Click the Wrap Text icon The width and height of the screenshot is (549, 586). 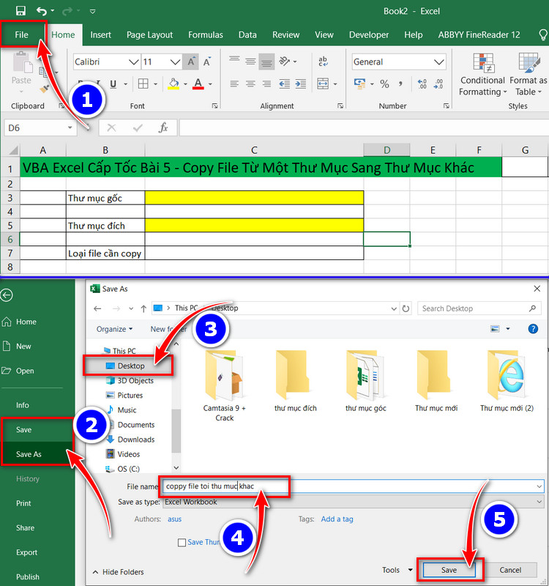pyautogui.click(x=323, y=62)
